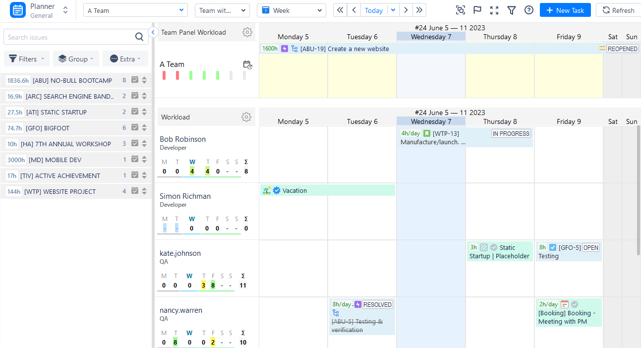Click the New Task button
The image size is (641, 348).
pos(565,10)
